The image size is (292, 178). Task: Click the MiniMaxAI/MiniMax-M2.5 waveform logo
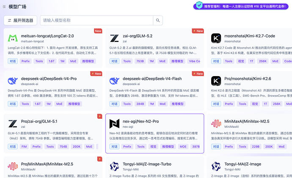point(216,124)
